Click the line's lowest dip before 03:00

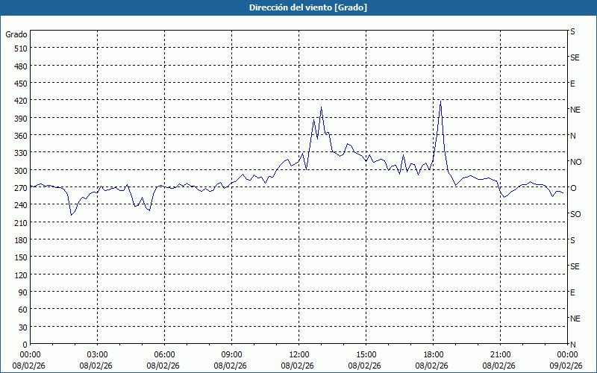coord(71,215)
